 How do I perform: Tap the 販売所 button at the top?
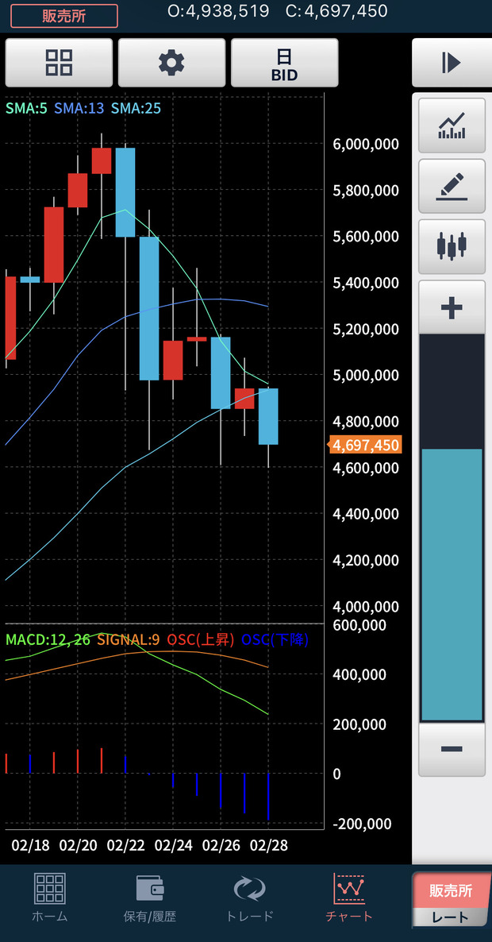click(64, 16)
